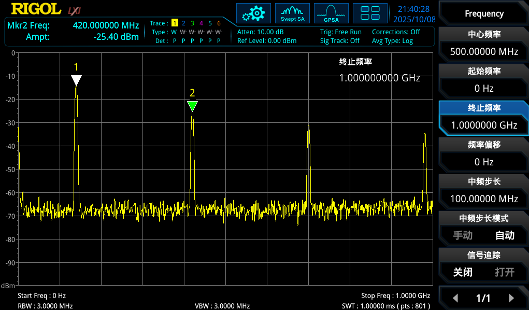The width and height of the screenshot is (529, 310).
Task: Edit the start frequency 0 Hz value
Action: point(484,89)
